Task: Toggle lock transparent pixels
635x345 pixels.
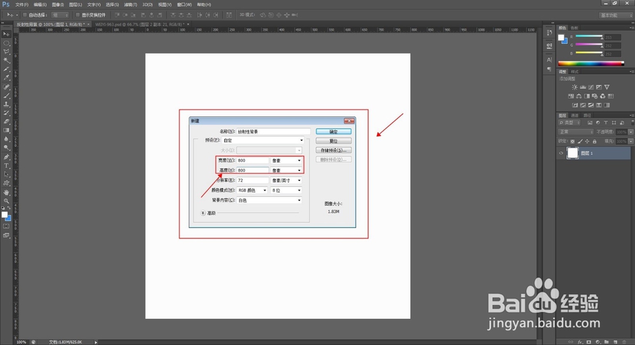Action: click(x=572, y=142)
